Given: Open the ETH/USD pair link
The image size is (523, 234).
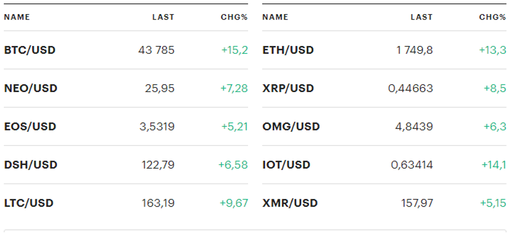Looking at the screenshot, I should coord(288,50).
